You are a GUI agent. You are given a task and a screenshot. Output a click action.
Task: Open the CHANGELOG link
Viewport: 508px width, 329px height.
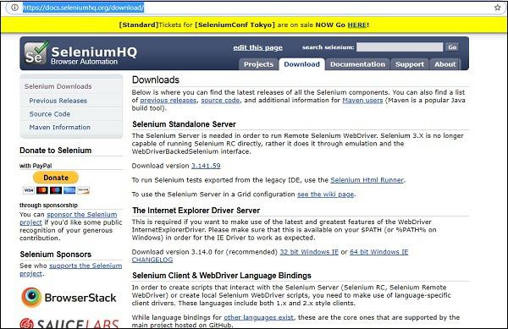pyautogui.click(x=152, y=260)
